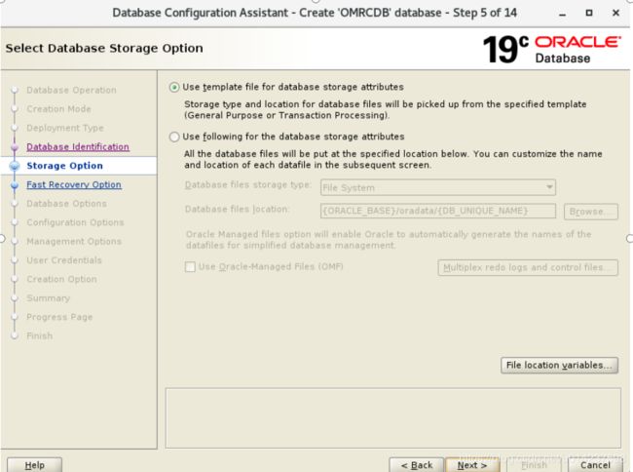Close the Database Configuration Assistant window
This screenshot has height=472, width=633.
pos(615,13)
